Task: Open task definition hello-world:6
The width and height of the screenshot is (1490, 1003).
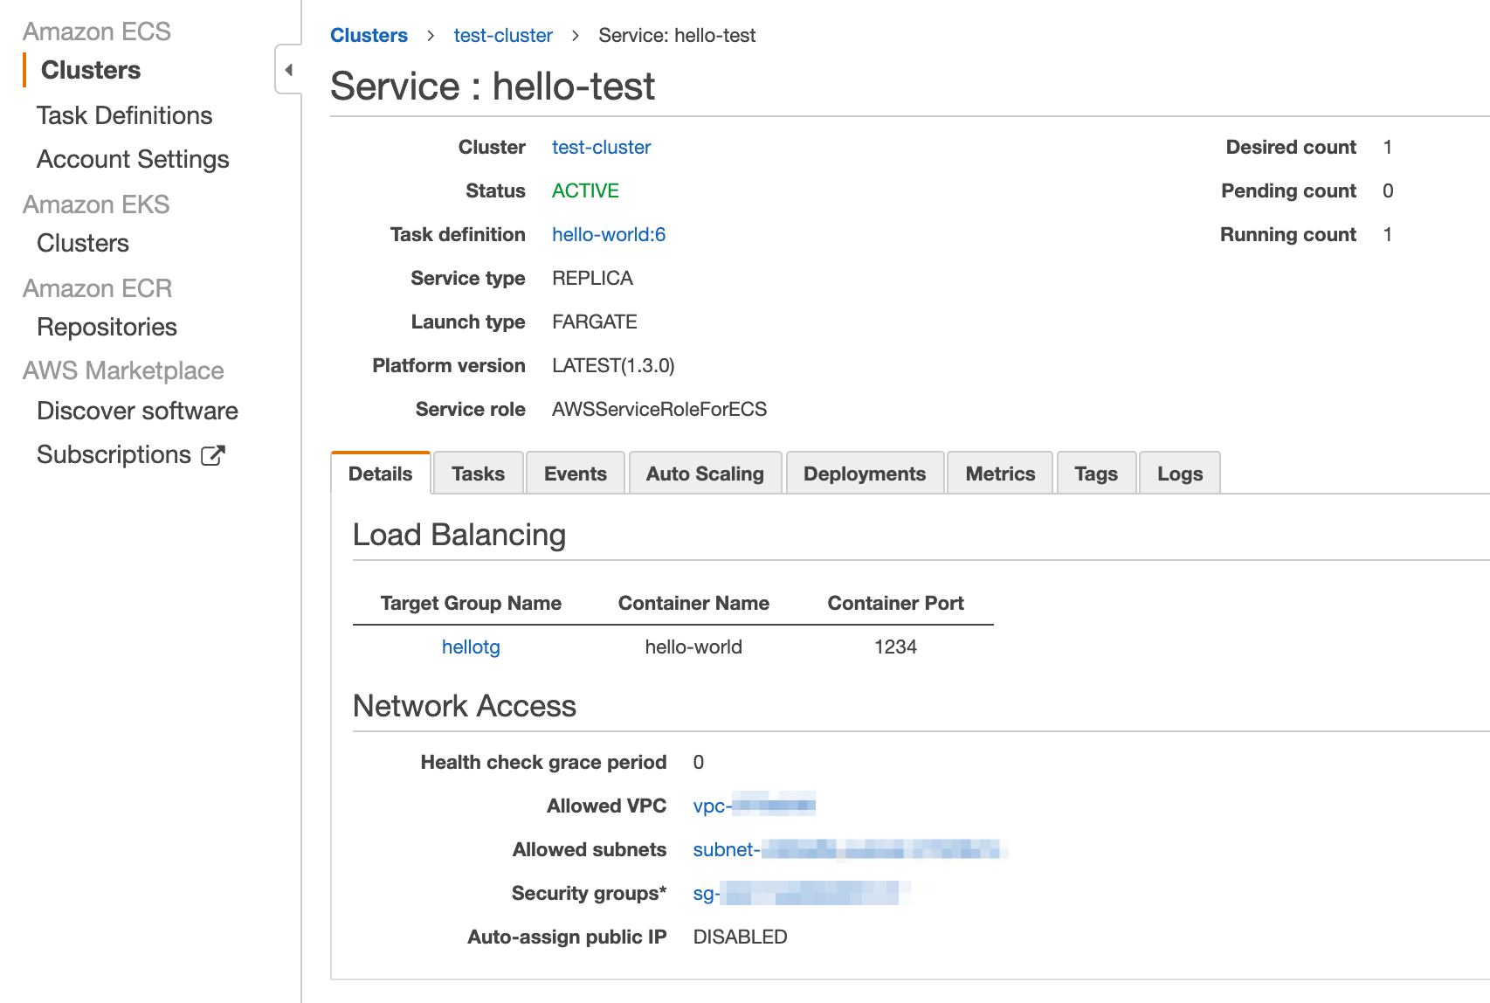Action: click(x=608, y=234)
